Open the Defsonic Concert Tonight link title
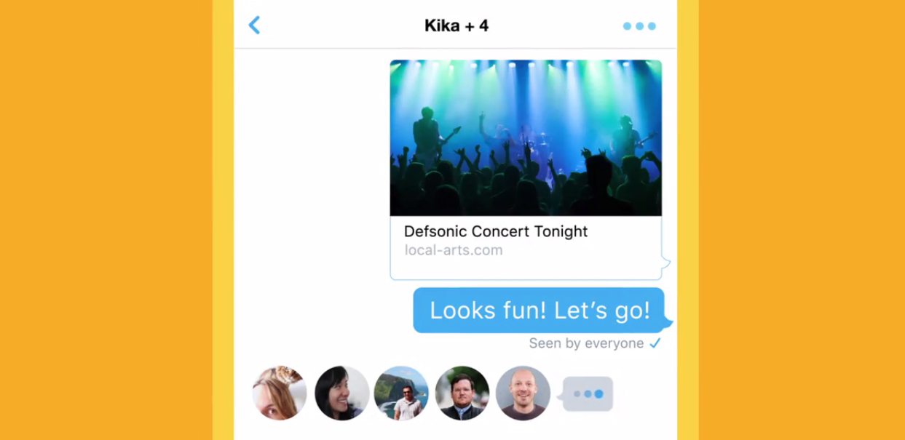Screen dimensions: 905x440 click(496, 231)
